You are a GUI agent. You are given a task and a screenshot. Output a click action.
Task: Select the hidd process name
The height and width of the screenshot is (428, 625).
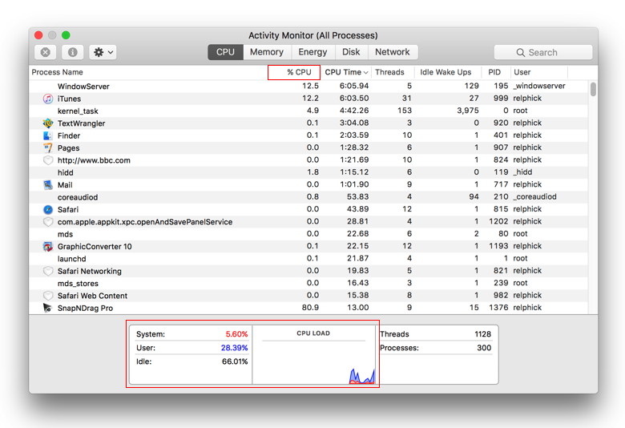[x=66, y=172]
